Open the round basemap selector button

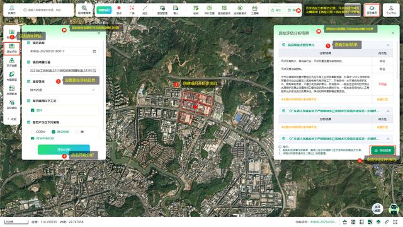tap(377, 209)
